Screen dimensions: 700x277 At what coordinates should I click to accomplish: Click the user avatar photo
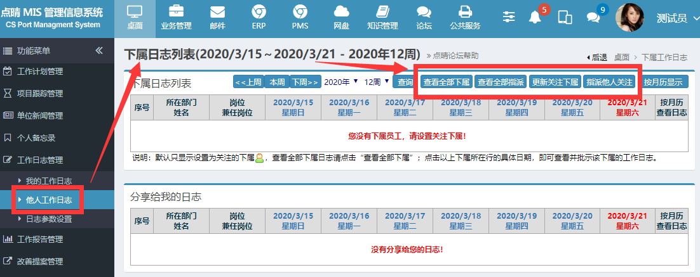[x=629, y=17]
